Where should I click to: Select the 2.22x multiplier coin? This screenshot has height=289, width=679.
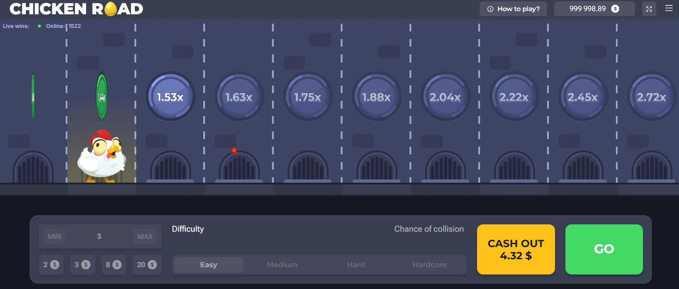pyautogui.click(x=514, y=97)
